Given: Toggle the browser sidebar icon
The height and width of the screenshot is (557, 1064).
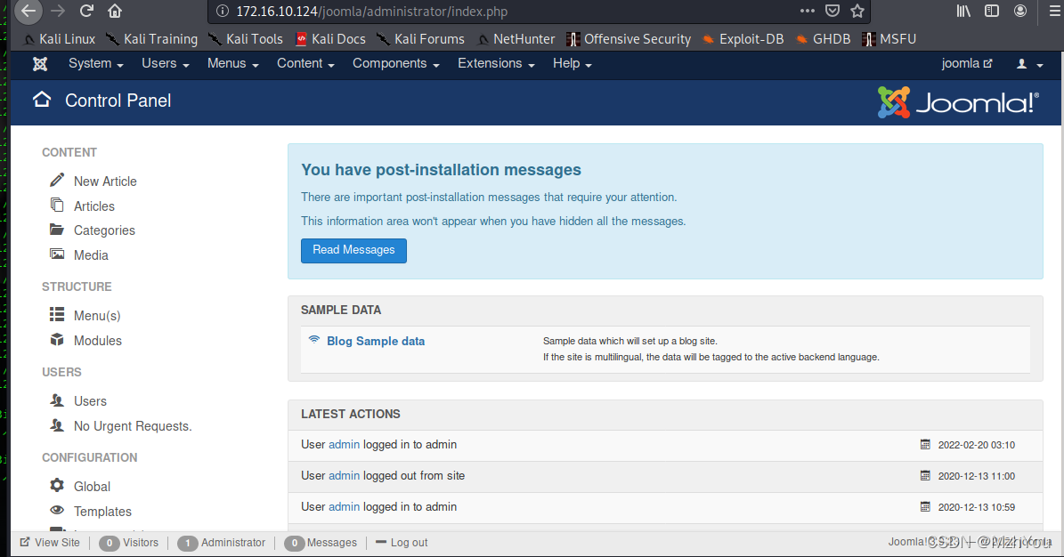Looking at the screenshot, I should (x=991, y=11).
